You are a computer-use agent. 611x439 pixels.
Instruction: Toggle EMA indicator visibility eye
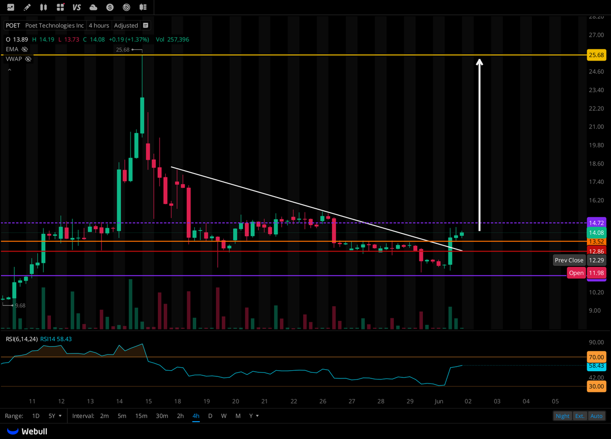coord(24,49)
